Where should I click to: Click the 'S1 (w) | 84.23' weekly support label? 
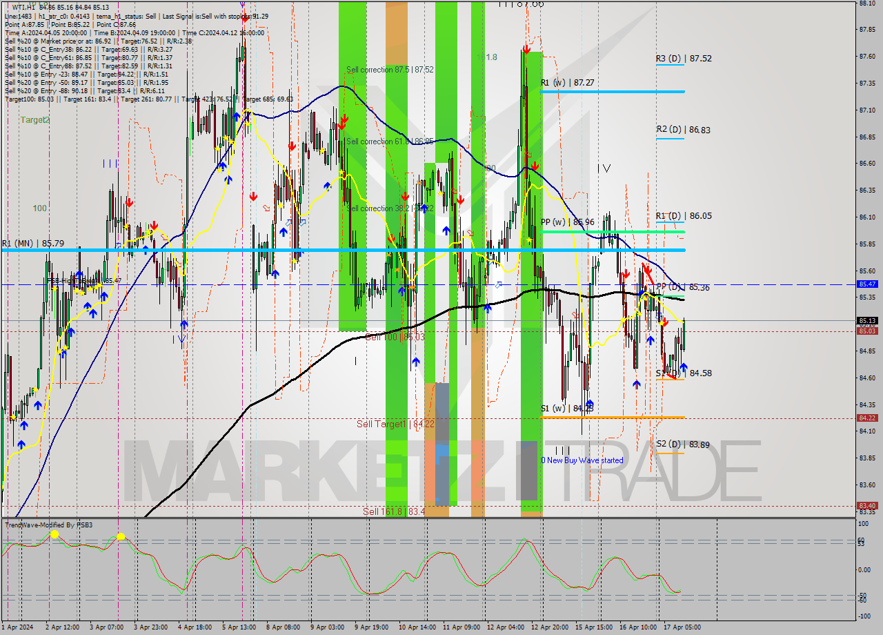tap(567, 409)
